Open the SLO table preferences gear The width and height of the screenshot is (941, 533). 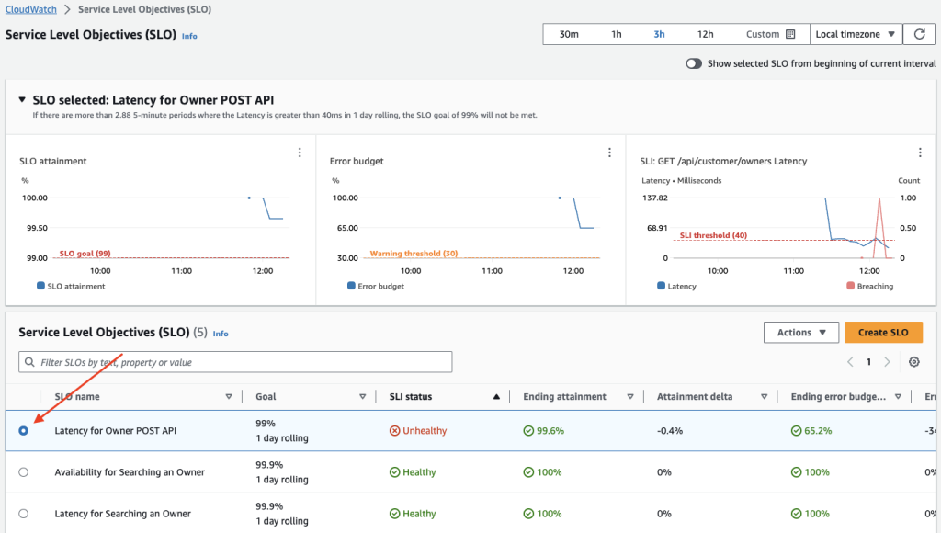click(x=913, y=362)
